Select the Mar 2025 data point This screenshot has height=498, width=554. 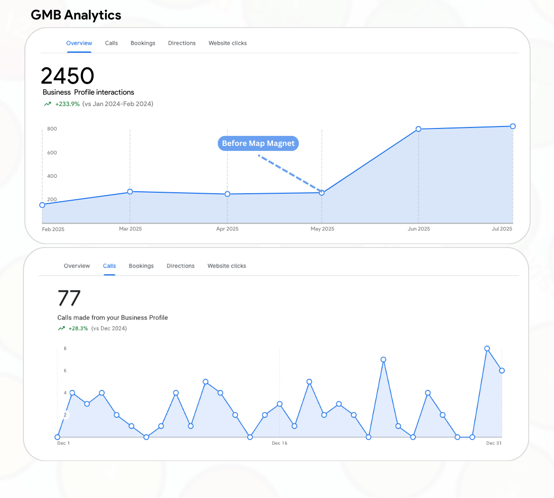130,192
